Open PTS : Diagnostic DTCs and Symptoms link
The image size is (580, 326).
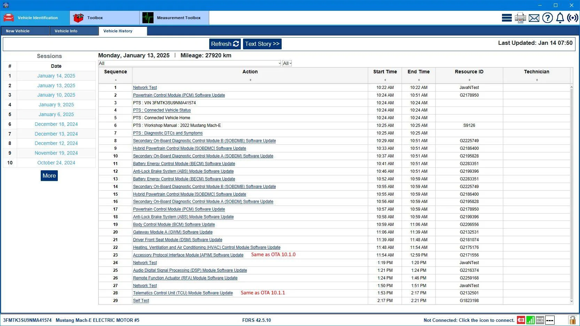point(168,133)
